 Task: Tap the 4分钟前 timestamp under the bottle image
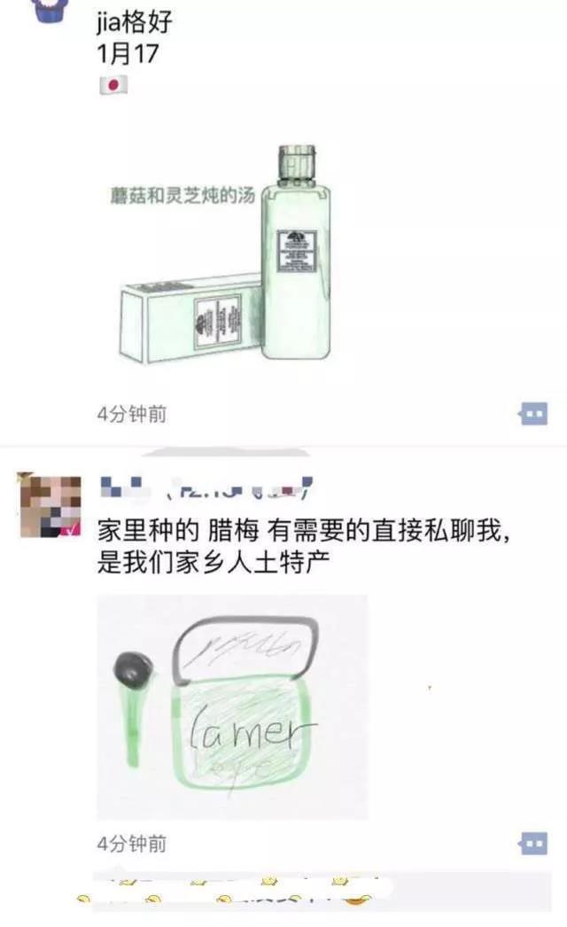(132, 414)
